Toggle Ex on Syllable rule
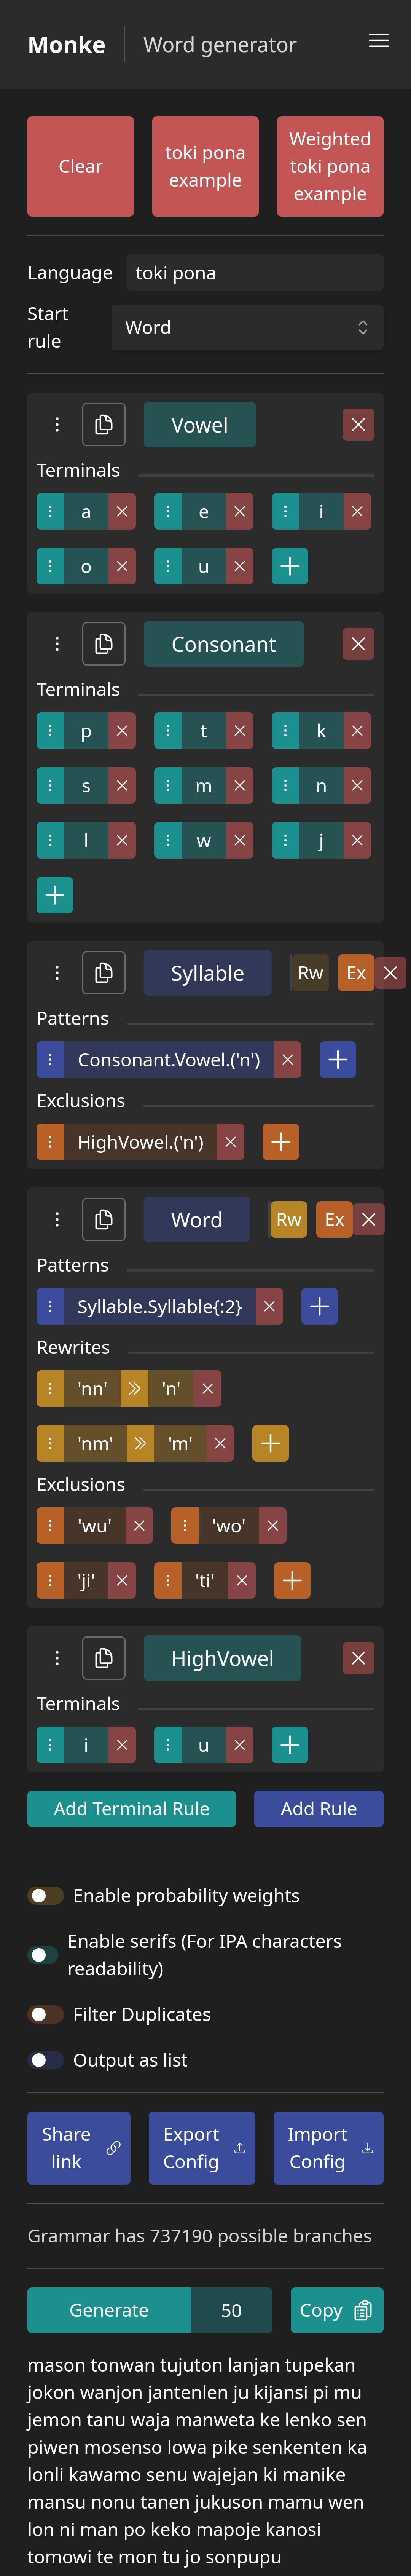This screenshot has width=411, height=2576. (356, 973)
